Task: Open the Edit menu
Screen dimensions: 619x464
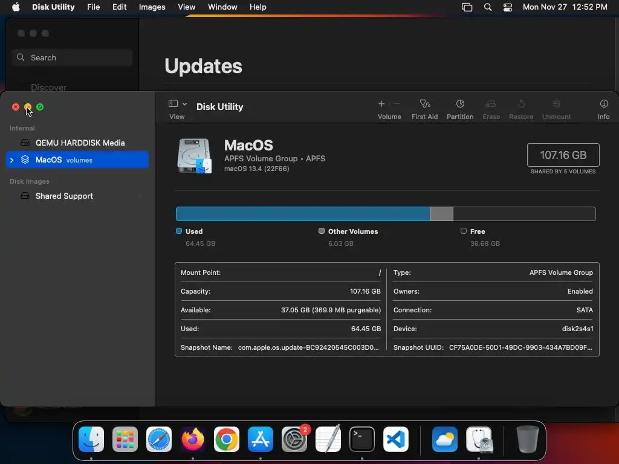Action: (x=119, y=7)
